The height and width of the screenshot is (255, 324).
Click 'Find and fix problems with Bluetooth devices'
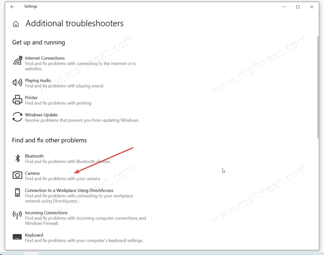tap(67, 161)
